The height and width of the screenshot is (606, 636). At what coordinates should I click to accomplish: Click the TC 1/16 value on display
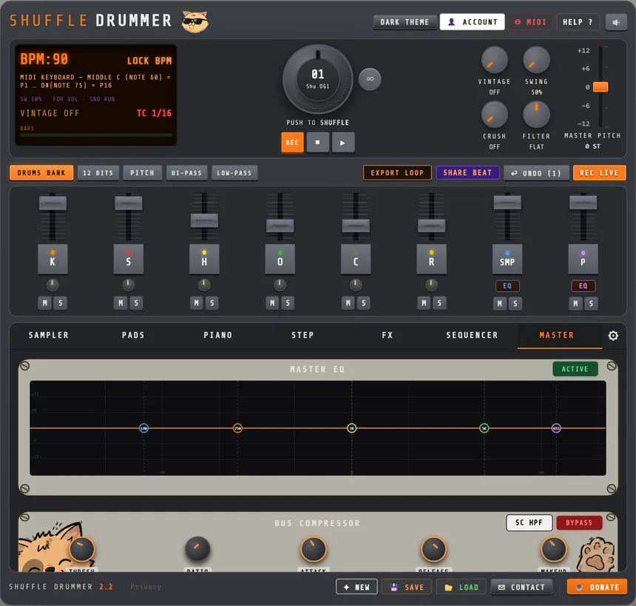[x=154, y=113]
